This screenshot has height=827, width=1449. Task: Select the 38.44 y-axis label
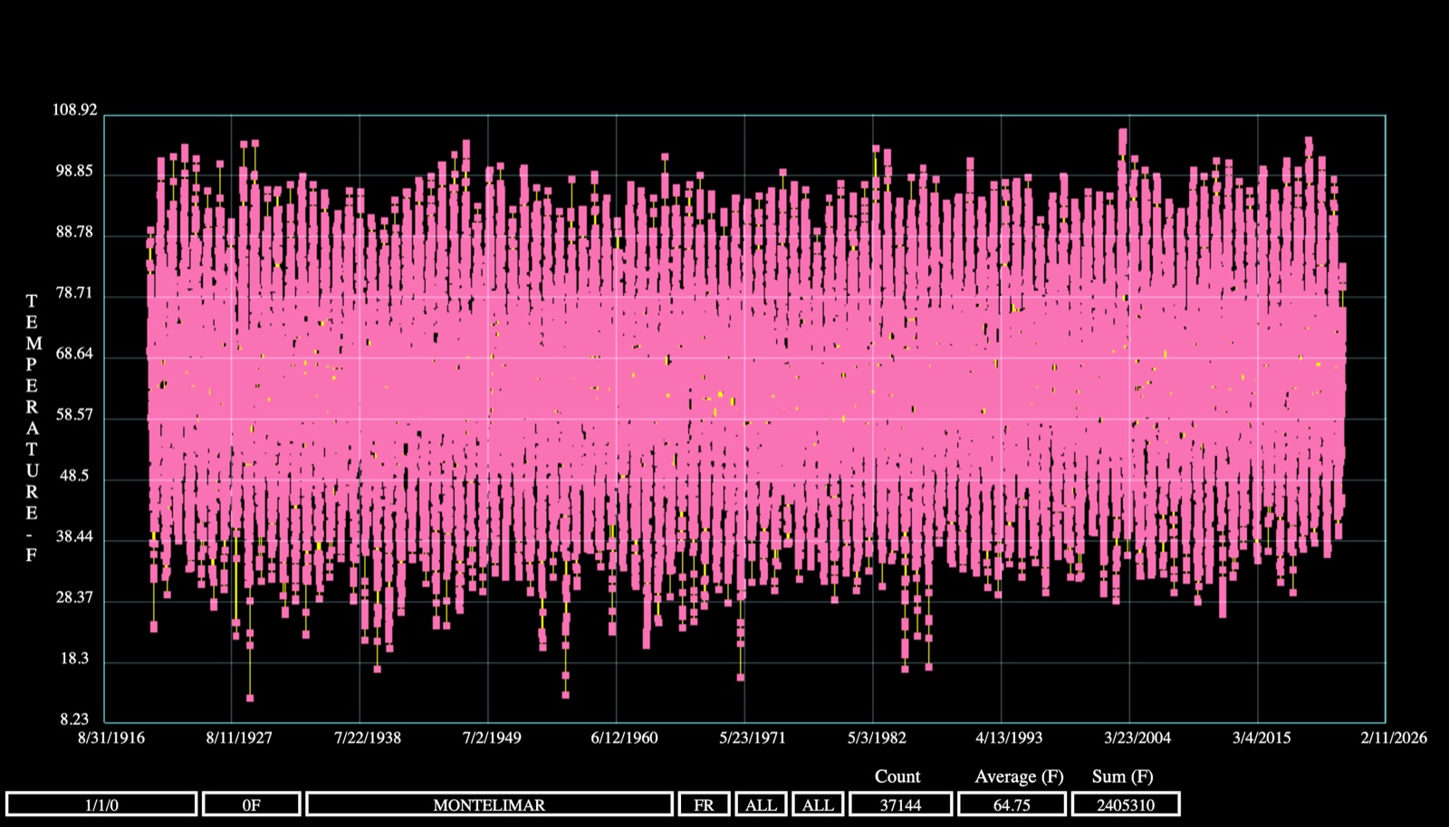[74, 537]
